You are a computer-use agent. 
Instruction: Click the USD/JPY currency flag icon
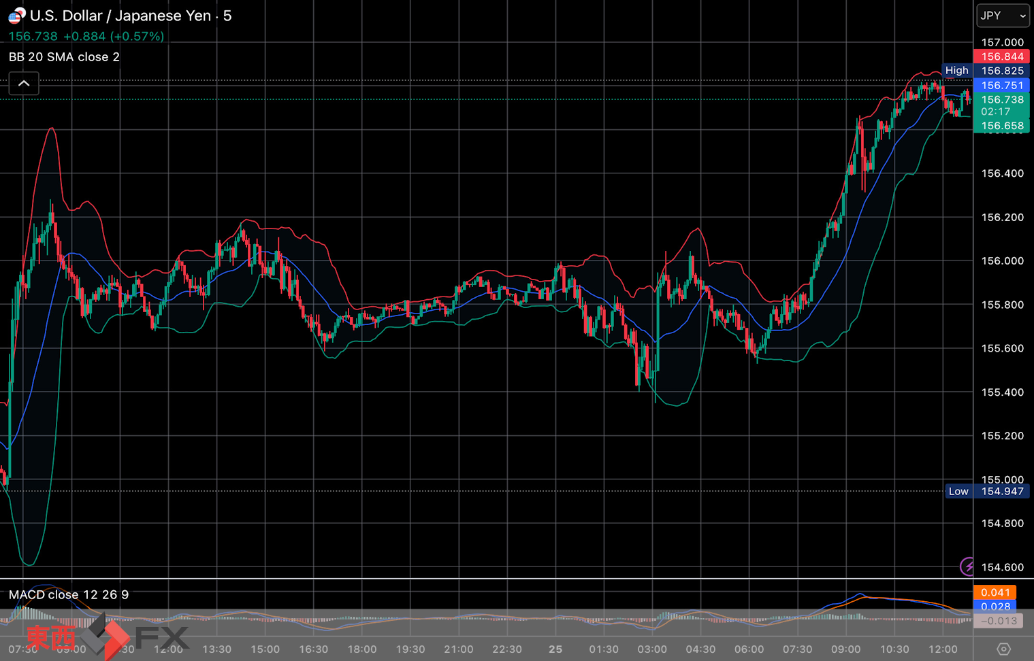tap(16, 15)
